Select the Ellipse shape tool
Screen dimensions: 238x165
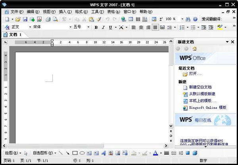coord(82,153)
